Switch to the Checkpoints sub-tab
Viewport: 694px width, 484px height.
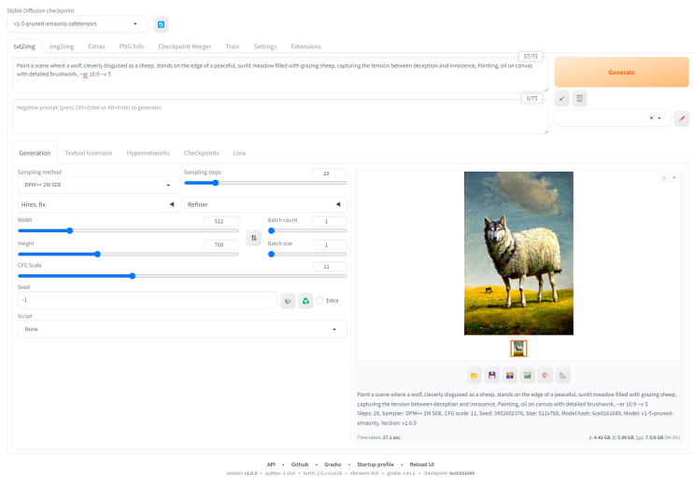[x=202, y=153]
